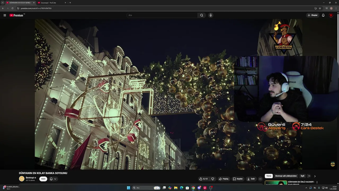Open subscription notification bell dropdown

tap(53, 179)
